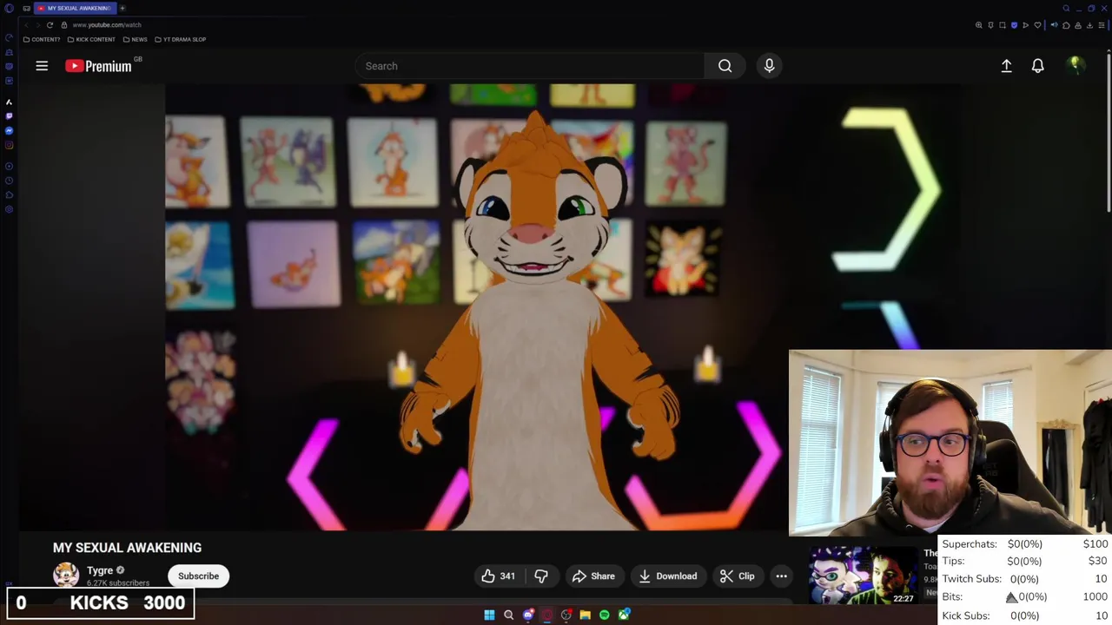Open OBS Studio from the taskbar
This screenshot has width=1112, height=625.
(566, 615)
